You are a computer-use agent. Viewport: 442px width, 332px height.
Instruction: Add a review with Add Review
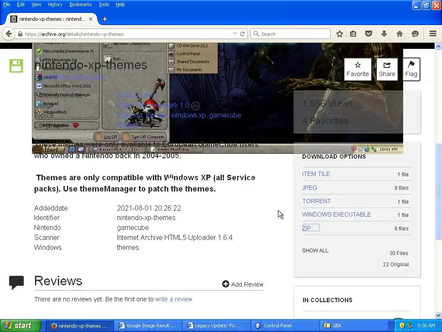pyautogui.click(x=243, y=284)
